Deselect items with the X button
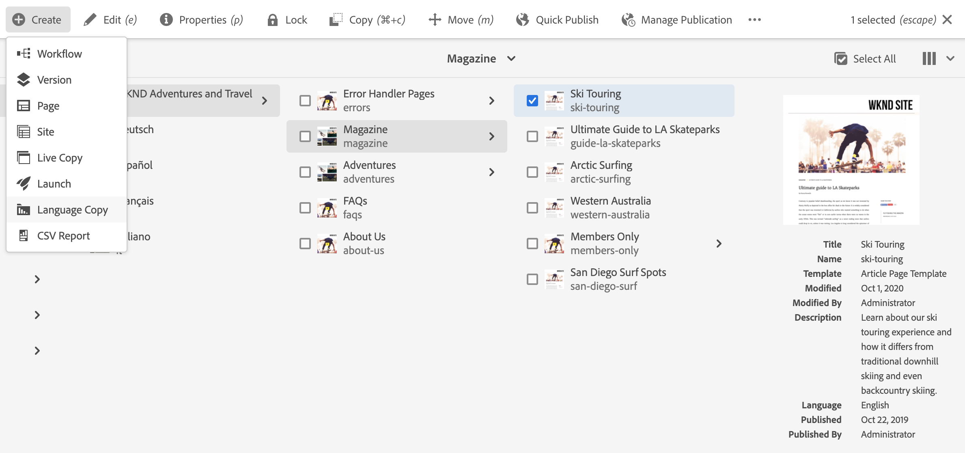 point(947,19)
